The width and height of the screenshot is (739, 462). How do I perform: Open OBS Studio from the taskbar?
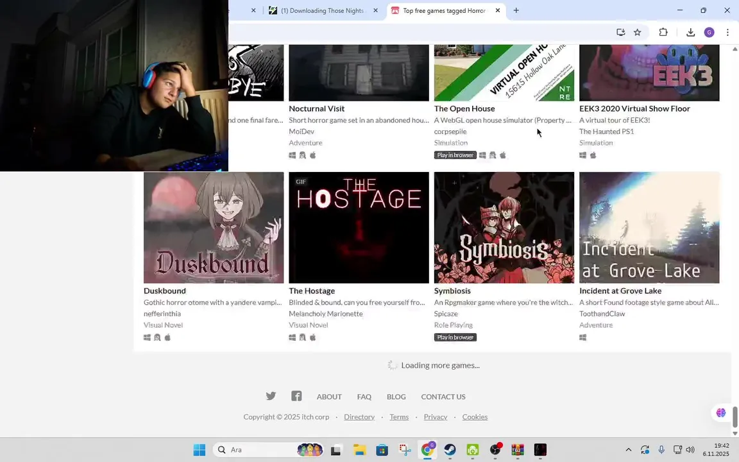(495, 450)
